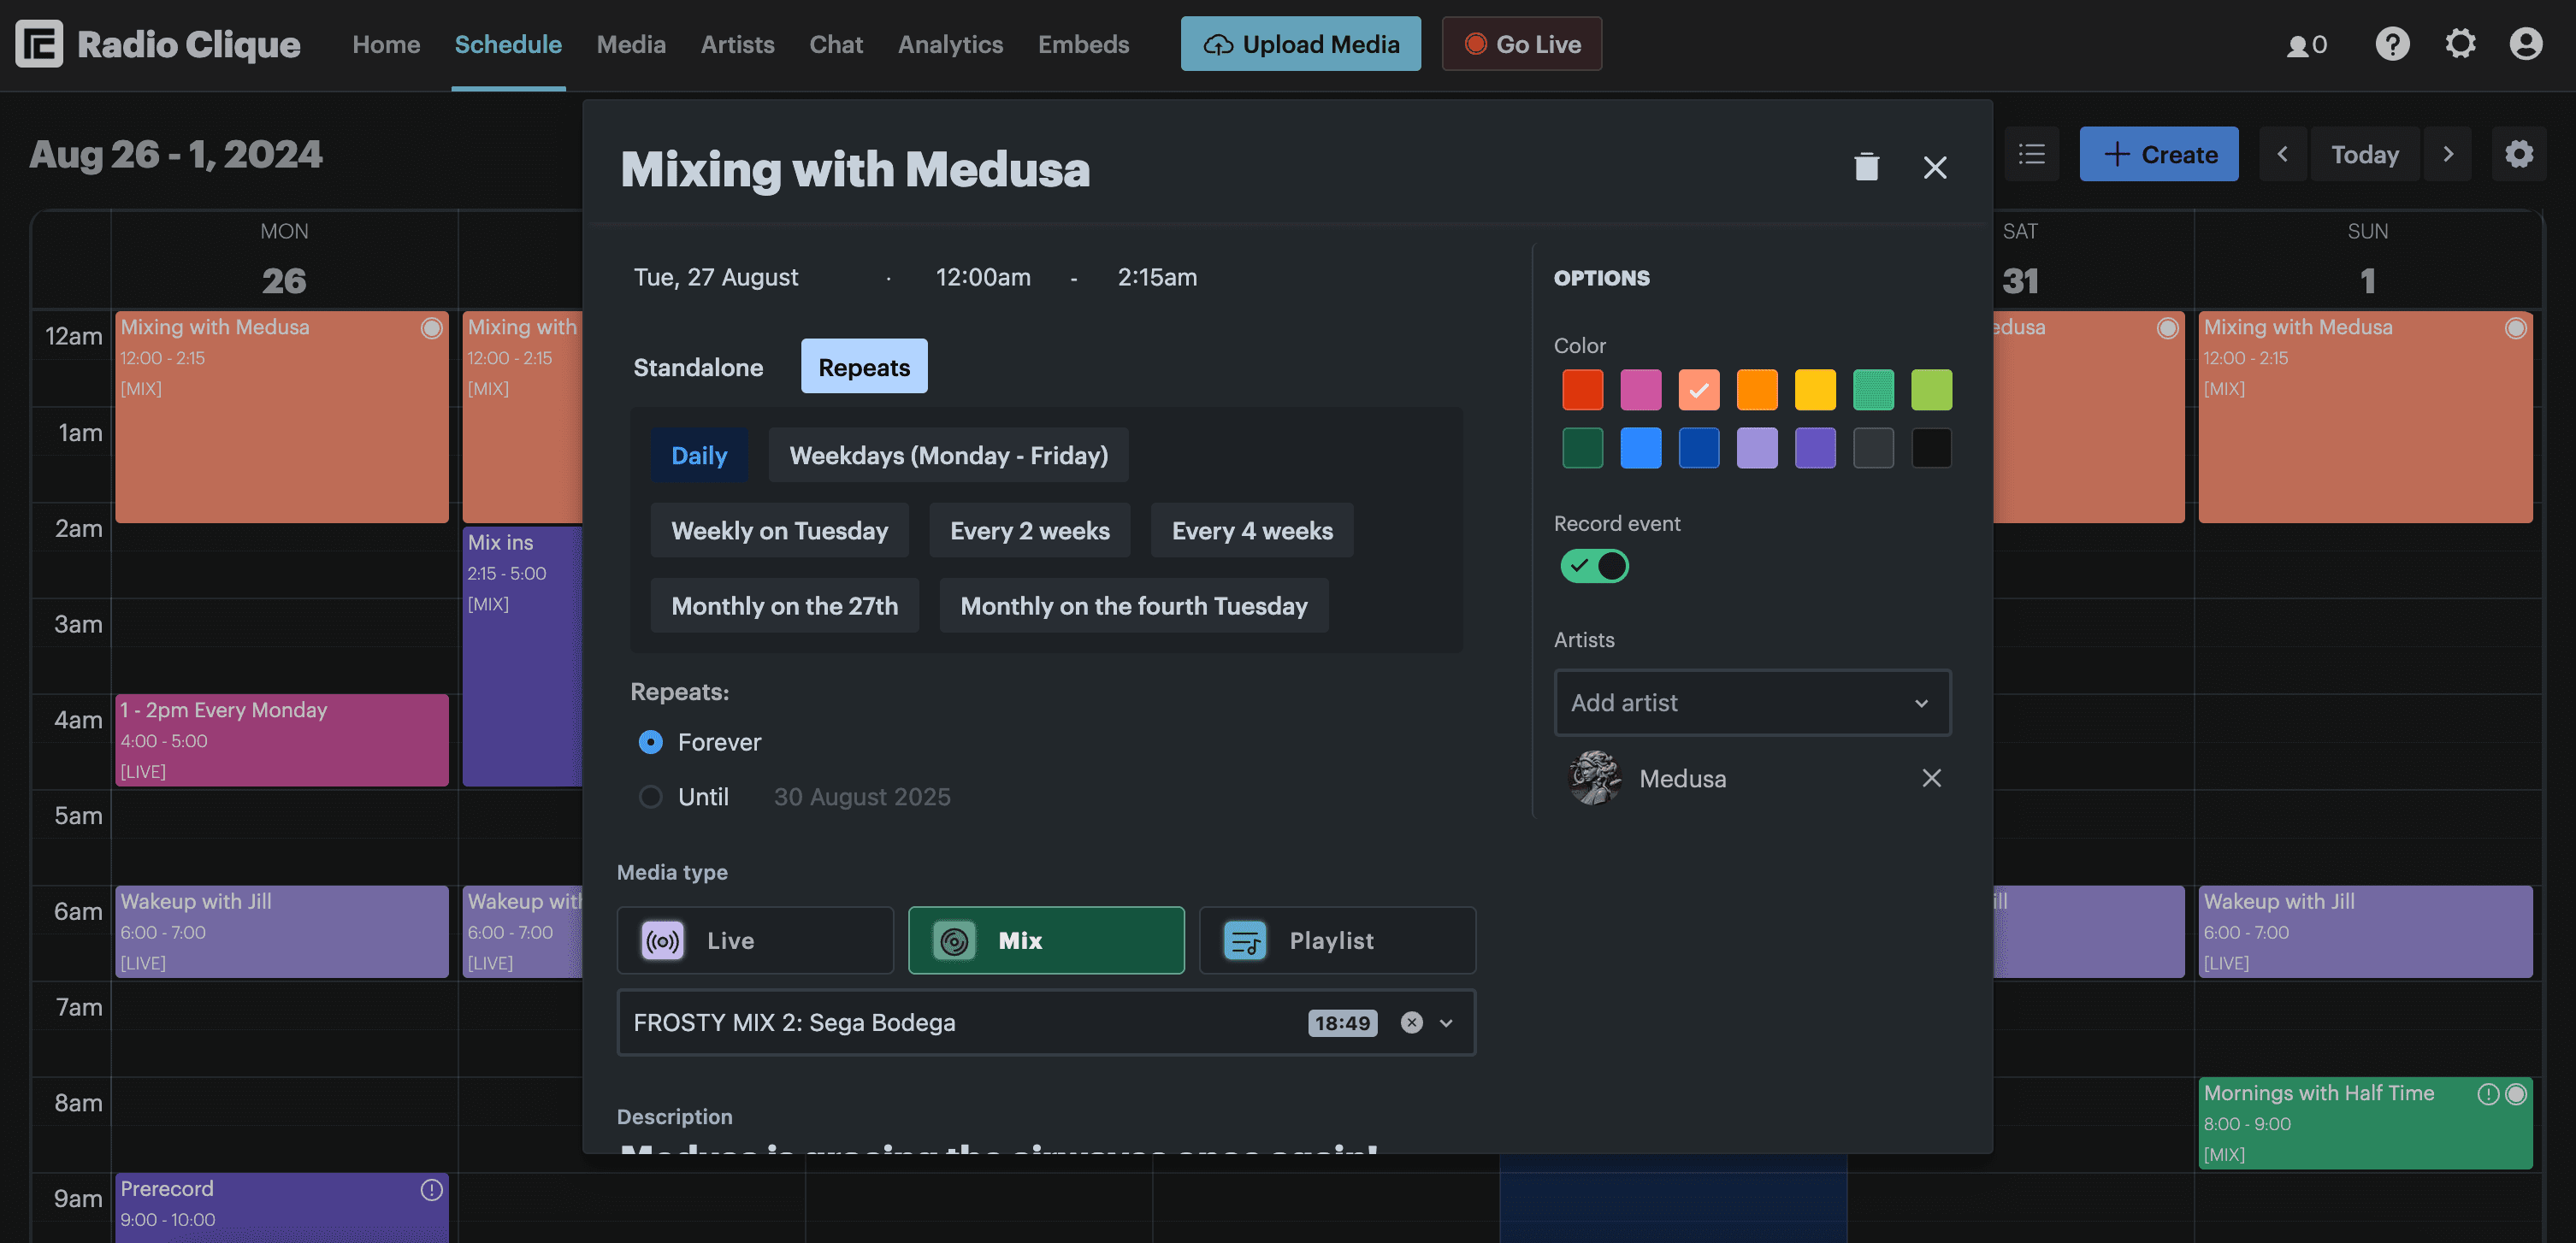The image size is (2576, 1243).
Task: Clear the FROSTY MIX 2 media selection
Action: 1410,1022
